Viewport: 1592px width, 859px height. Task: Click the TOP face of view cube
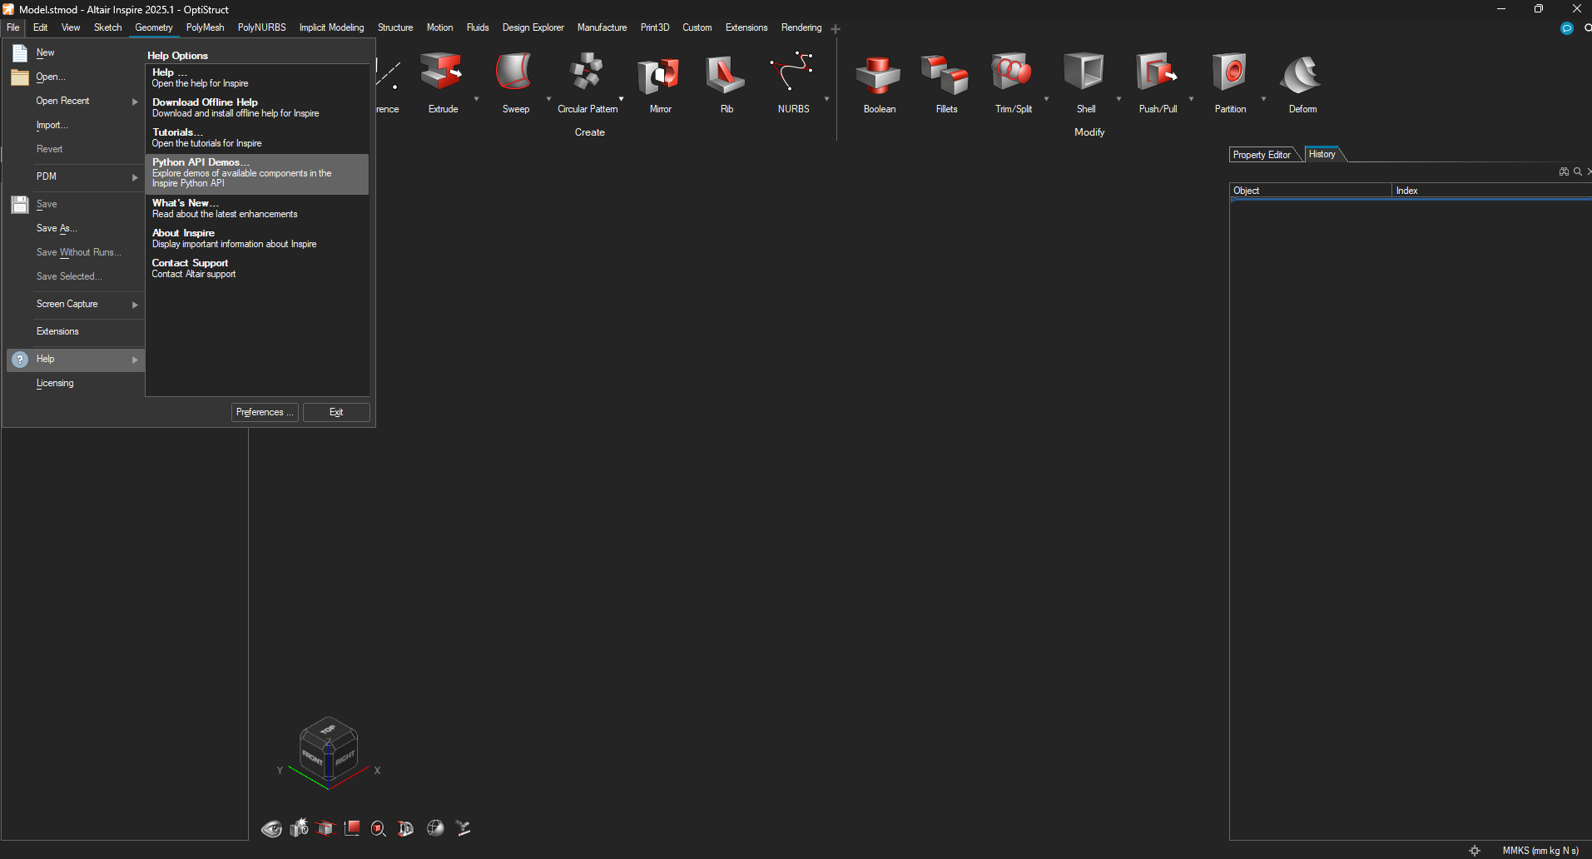pyautogui.click(x=328, y=729)
